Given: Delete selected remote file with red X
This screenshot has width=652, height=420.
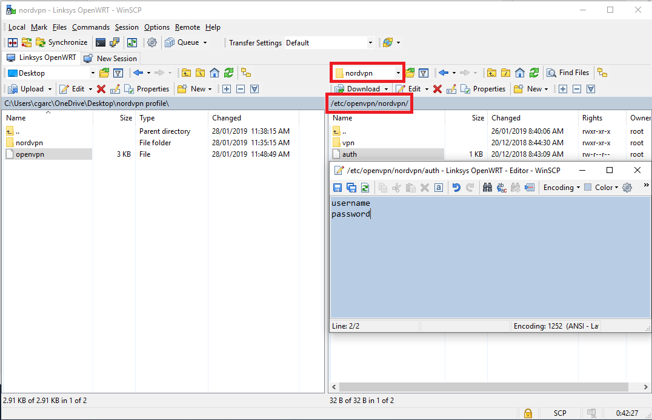Looking at the screenshot, I should coord(437,89).
